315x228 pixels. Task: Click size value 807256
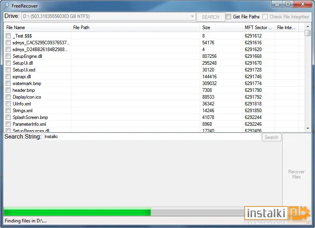209,56
